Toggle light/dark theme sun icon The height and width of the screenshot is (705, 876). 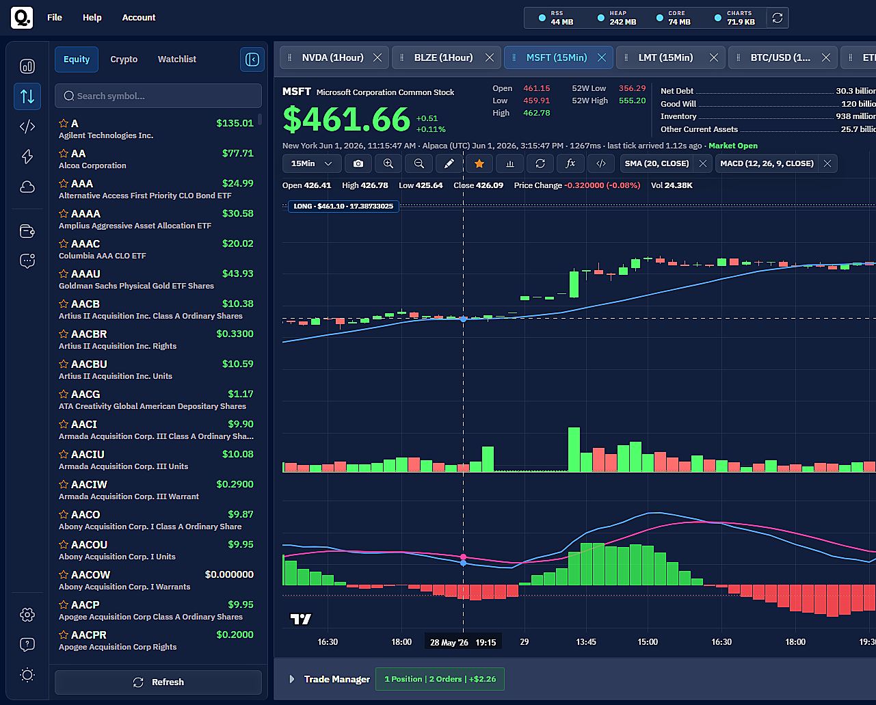27,675
